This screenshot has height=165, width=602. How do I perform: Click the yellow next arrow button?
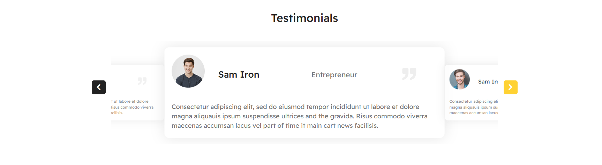click(x=510, y=87)
